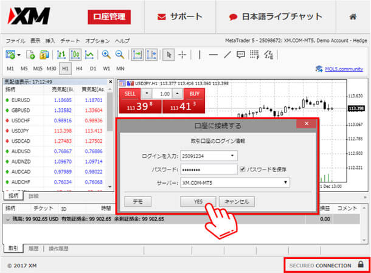Viewport: 371px width, 273px height.
Task: Click the red 口座管理 button
Action: coord(109,17)
